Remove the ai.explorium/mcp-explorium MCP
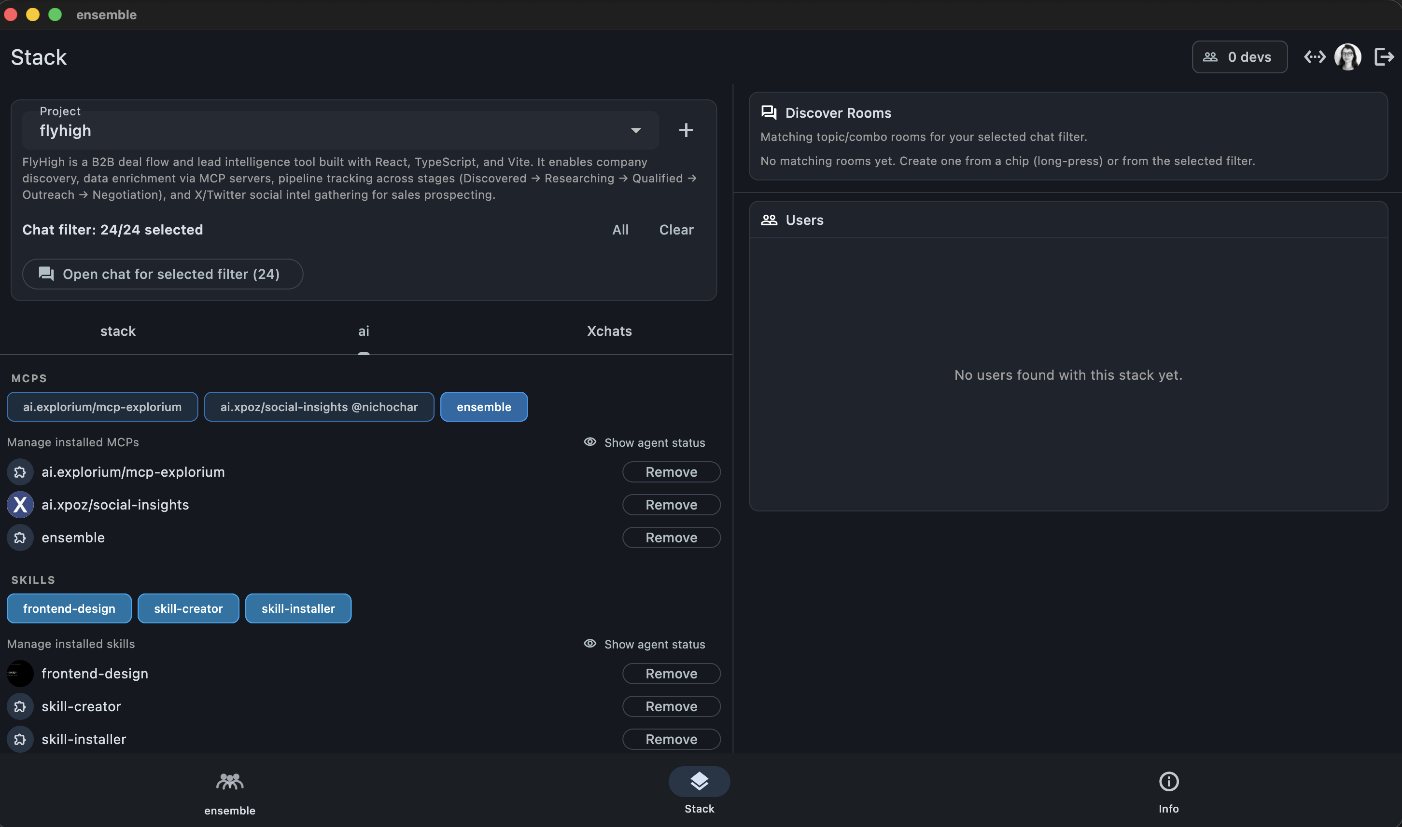Screen dimensions: 1402x827 click(671, 471)
